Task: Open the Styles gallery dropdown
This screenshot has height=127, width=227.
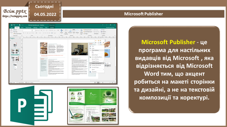Action: tap(61, 32)
